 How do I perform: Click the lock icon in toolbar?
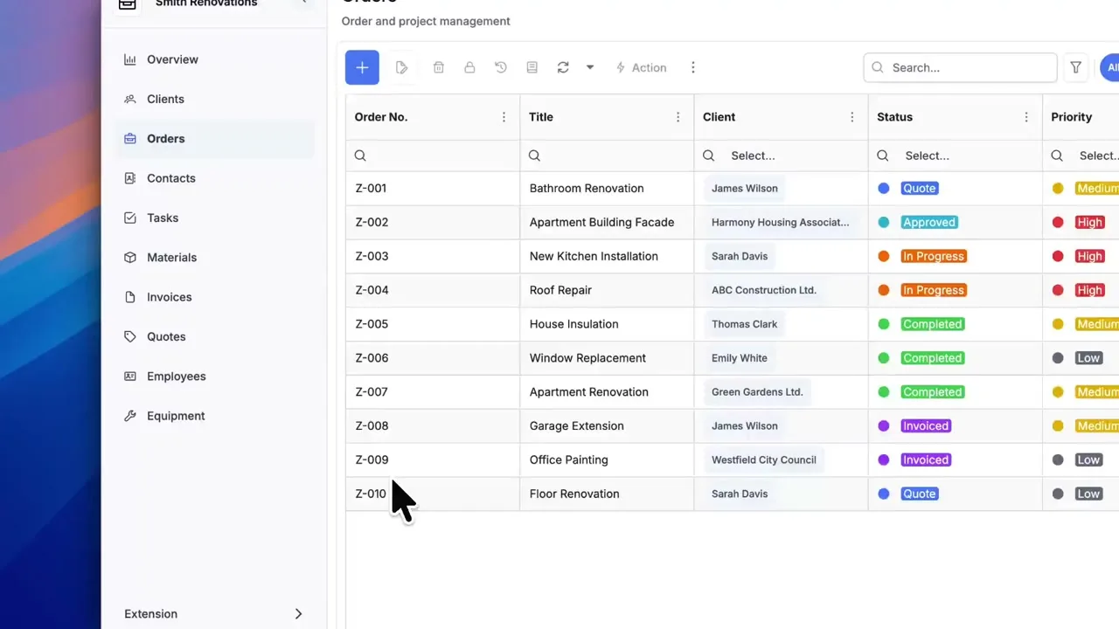tap(469, 67)
